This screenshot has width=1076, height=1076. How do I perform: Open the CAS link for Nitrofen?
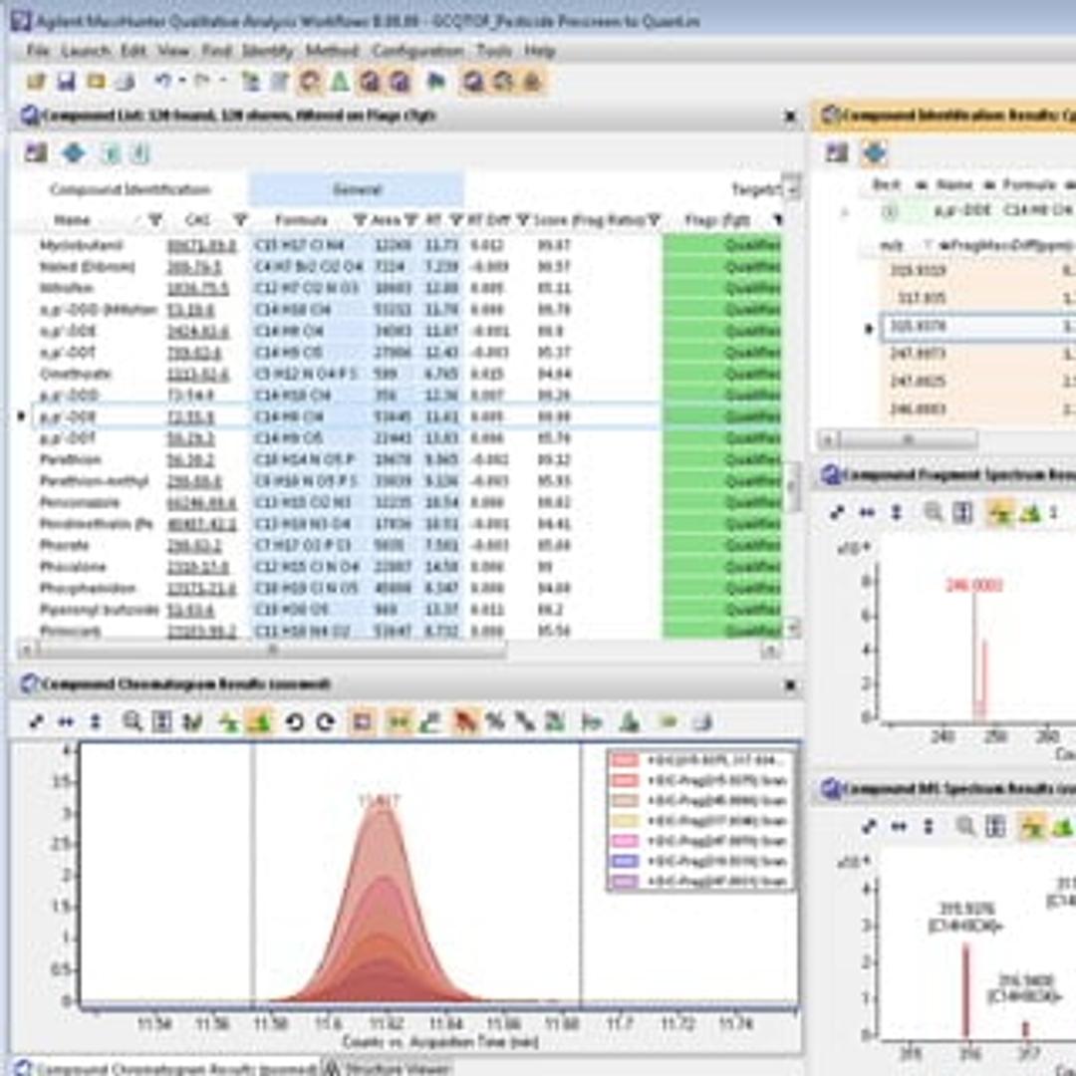point(197,288)
